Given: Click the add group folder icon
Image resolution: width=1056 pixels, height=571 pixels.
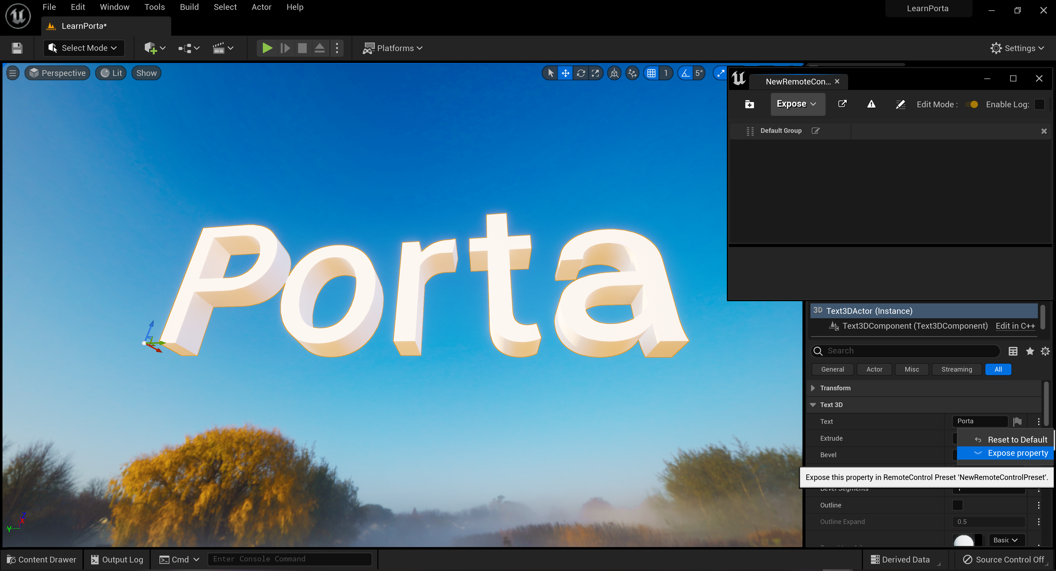Looking at the screenshot, I should [x=749, y=104].
